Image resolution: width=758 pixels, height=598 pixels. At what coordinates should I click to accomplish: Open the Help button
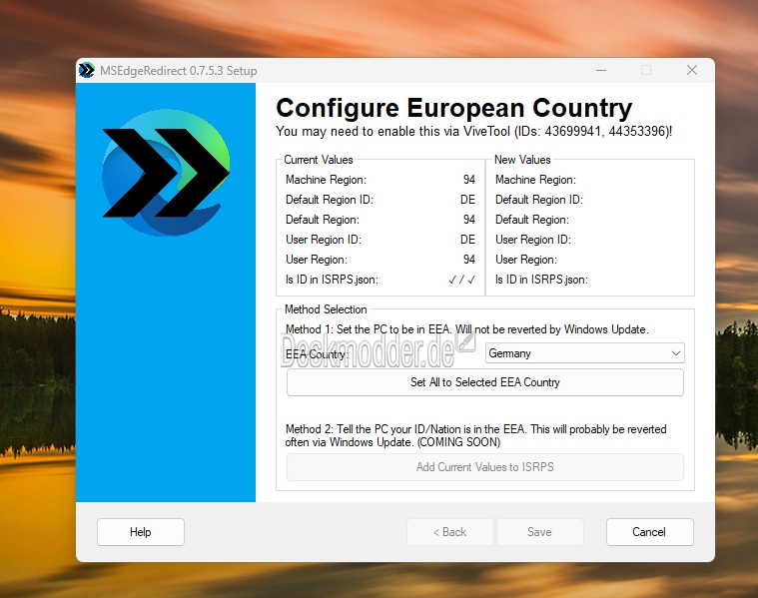(141, 532)
